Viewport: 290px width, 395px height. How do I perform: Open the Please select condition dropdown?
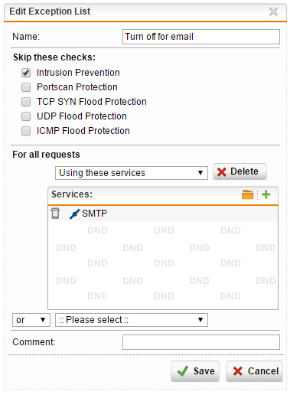pos(132,320)
